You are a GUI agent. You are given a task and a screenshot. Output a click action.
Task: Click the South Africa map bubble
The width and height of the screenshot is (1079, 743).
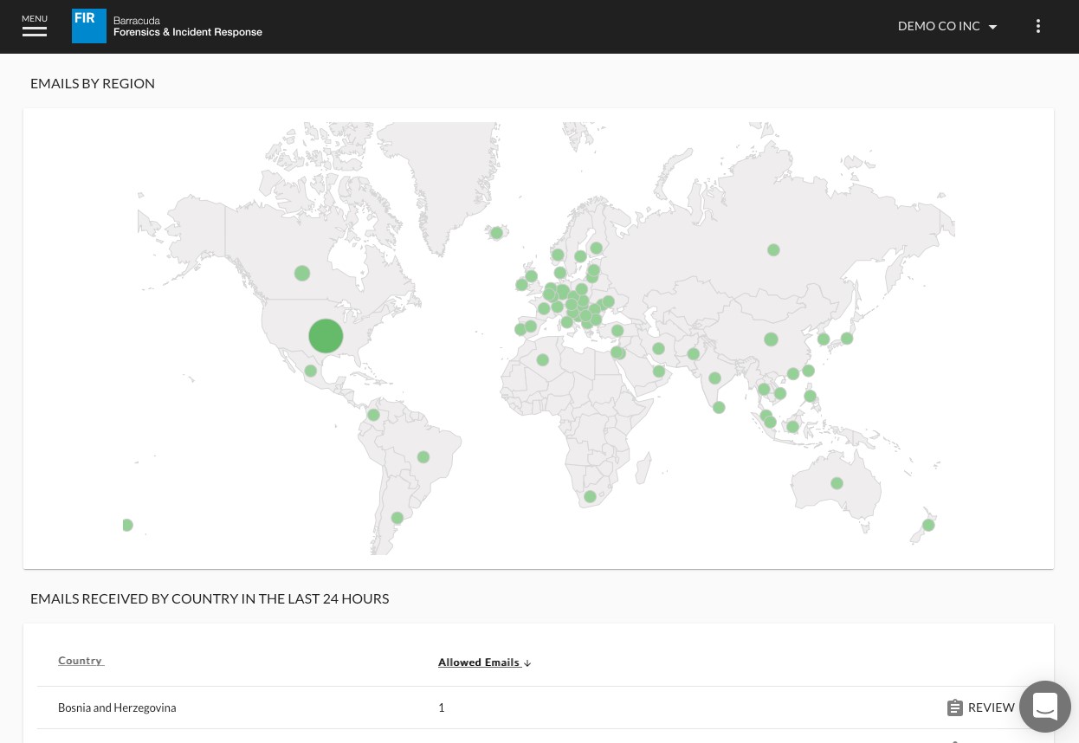click(x=590, y=496)
